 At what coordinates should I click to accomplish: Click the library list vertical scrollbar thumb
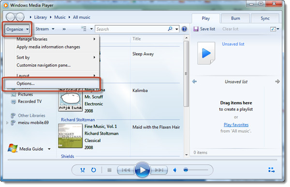click(x=186, y=73)
